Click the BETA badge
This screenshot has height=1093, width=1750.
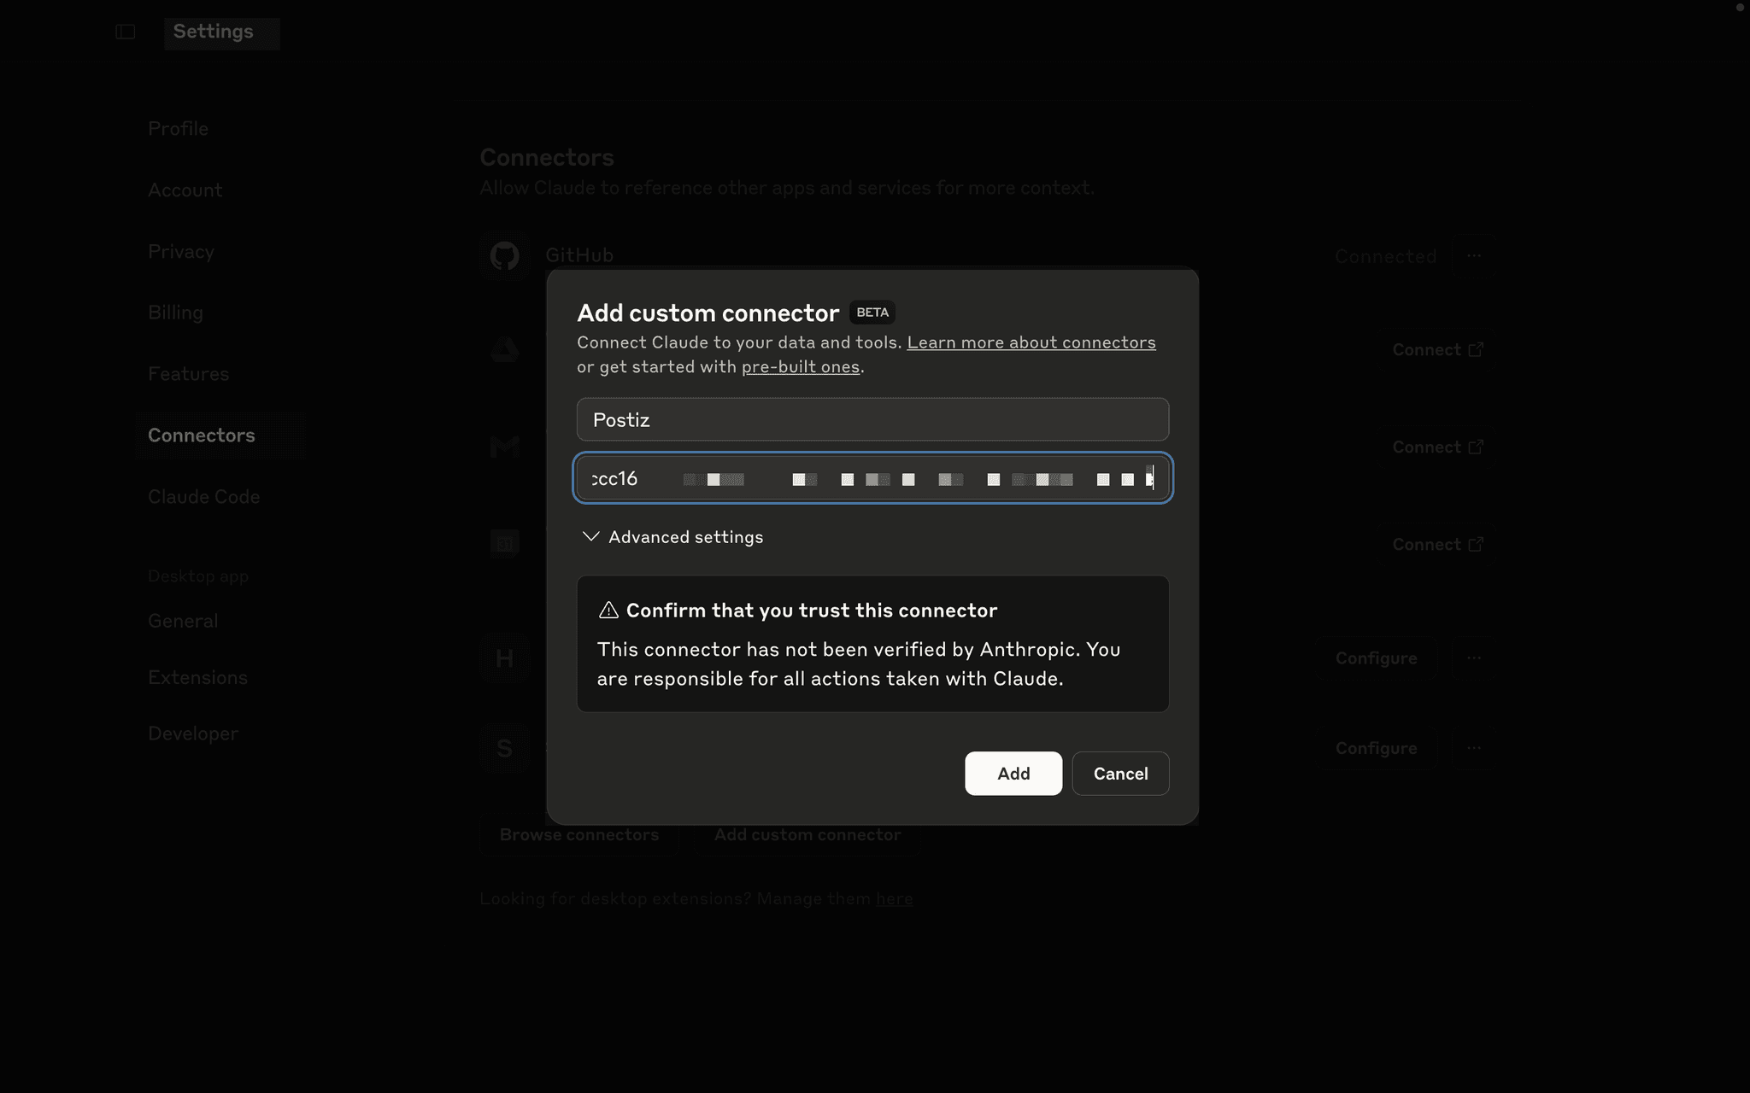tap(872, 313)
